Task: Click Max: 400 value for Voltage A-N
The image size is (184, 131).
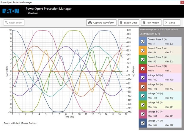Action: coord(169,80)
